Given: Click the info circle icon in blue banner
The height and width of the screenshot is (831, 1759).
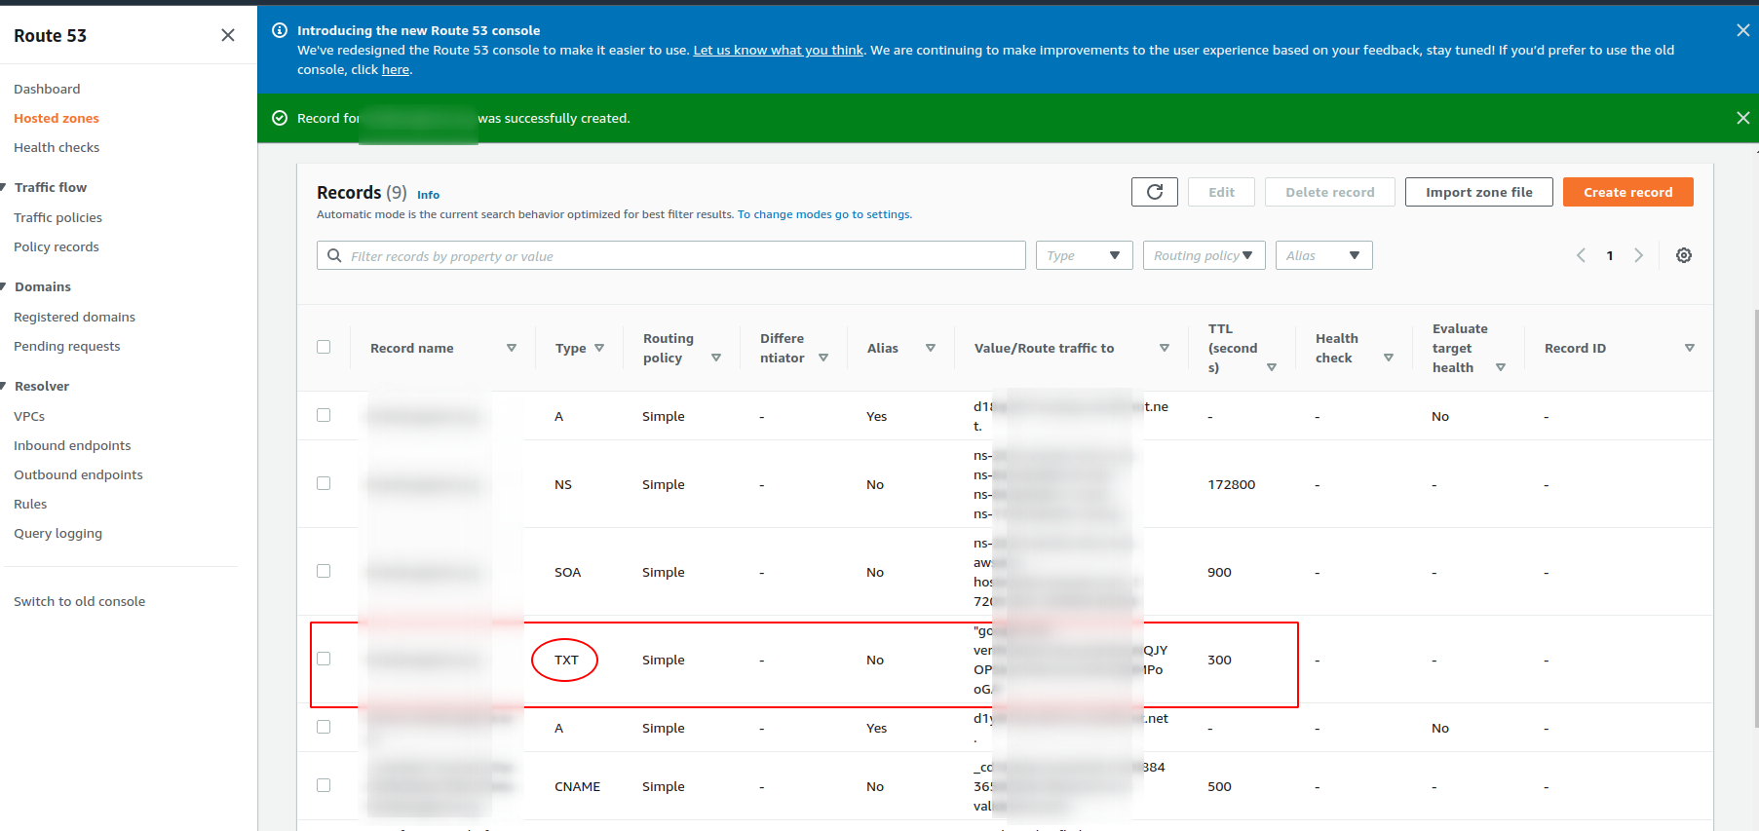Looking at the screenshot, I should pos(280,30).
